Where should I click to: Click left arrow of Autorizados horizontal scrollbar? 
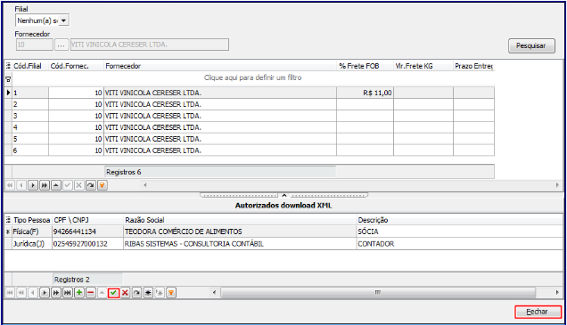coord(215,292)
